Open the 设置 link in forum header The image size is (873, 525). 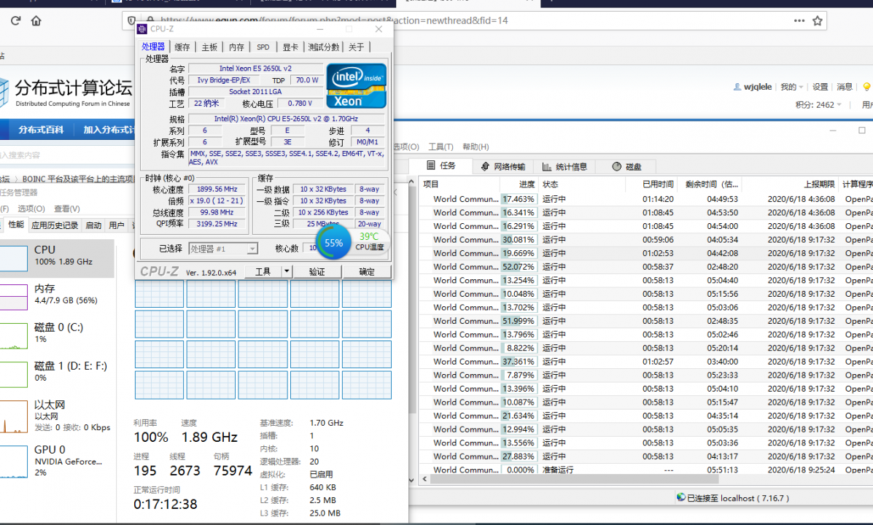820,87
